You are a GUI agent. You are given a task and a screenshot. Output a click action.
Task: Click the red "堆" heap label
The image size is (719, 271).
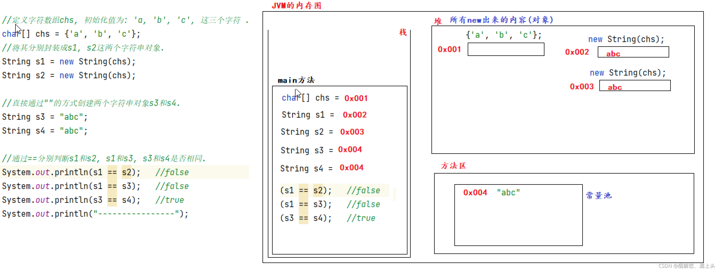[x=438, y=21]
